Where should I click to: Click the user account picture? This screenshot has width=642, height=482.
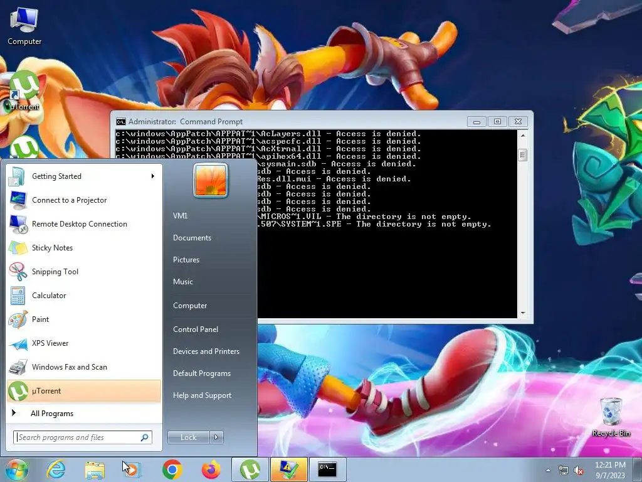coord(211,180)
